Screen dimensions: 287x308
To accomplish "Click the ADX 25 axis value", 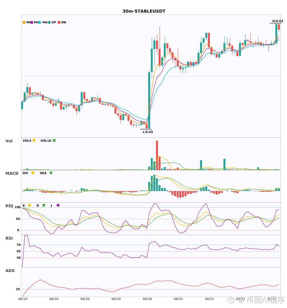I will (18, 289).
